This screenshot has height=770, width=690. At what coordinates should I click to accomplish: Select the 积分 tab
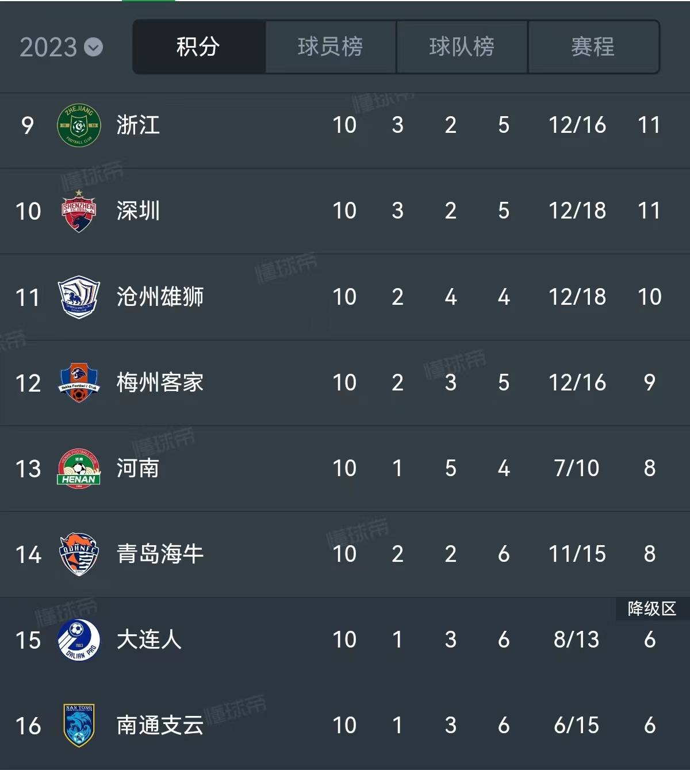pos(199,47)
